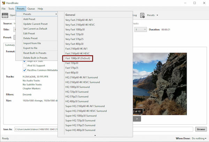Uncheck Passthru Common Metadata

point(24,70)
